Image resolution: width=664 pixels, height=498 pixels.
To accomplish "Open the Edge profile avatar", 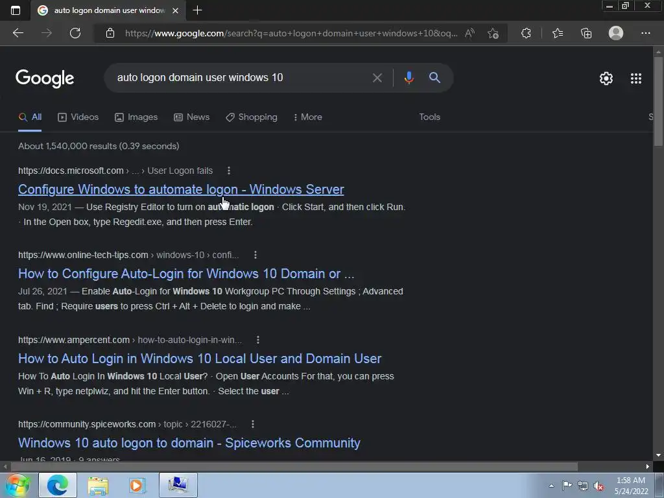I will tap(616, 33).
